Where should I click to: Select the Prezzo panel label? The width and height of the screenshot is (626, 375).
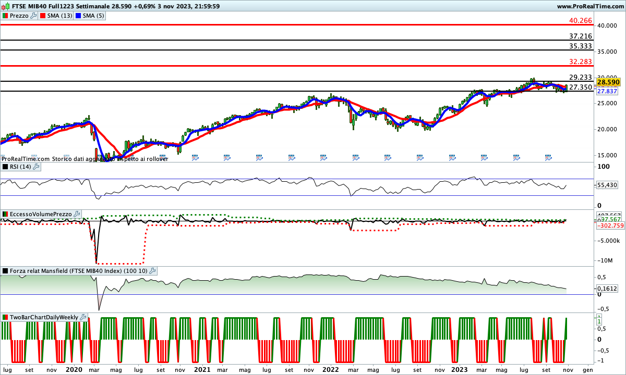click(19, 16)
